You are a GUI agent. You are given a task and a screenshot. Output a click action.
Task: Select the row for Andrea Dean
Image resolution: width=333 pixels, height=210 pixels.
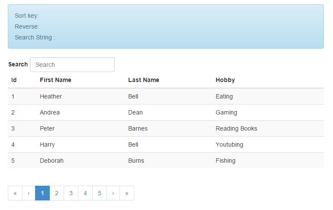(166, 112)
